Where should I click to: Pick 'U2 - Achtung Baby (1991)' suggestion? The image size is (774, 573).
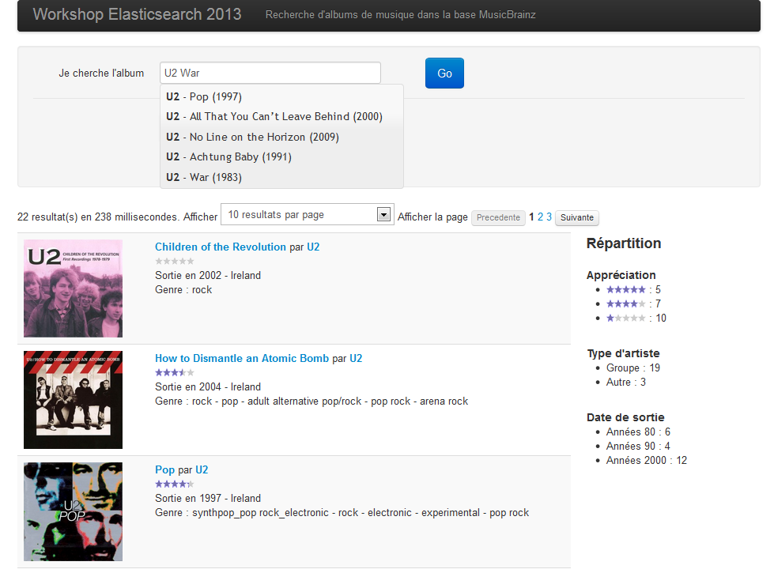click(228, 156)
